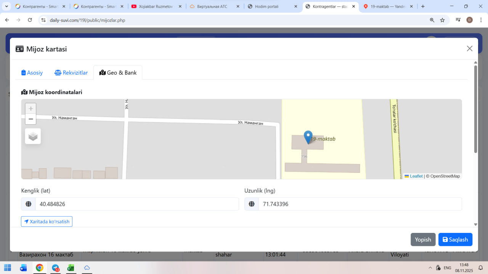Zoom in on the customer map
Screen dimensions: 488x274
click(31, 108)
